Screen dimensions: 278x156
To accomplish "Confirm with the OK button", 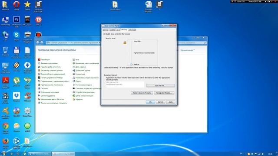I will point(150,102).
